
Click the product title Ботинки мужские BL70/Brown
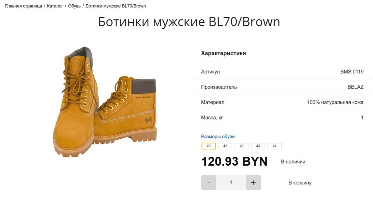[x=189, y=22]
